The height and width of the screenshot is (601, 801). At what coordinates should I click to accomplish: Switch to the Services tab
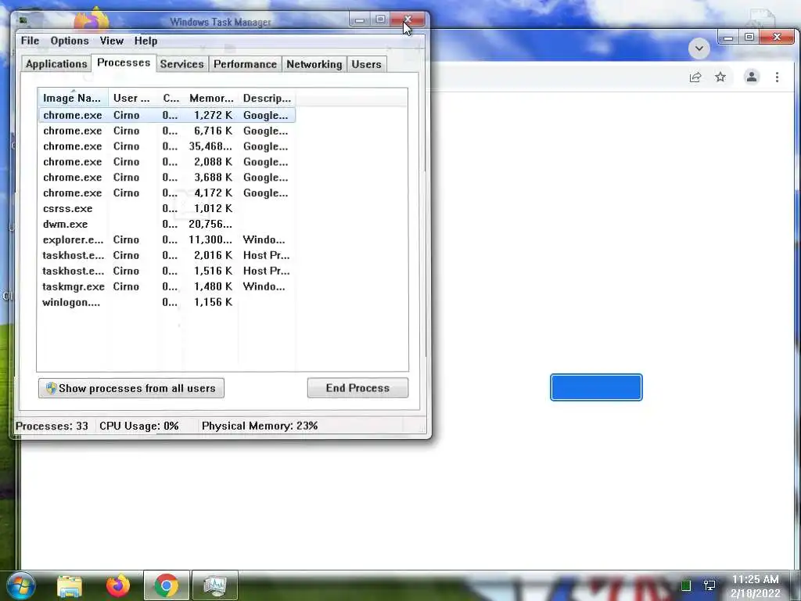(181, 64)
